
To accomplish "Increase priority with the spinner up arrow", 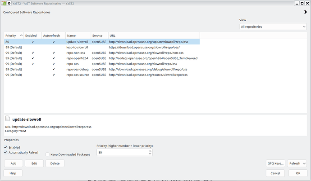I will coord(150,151).
